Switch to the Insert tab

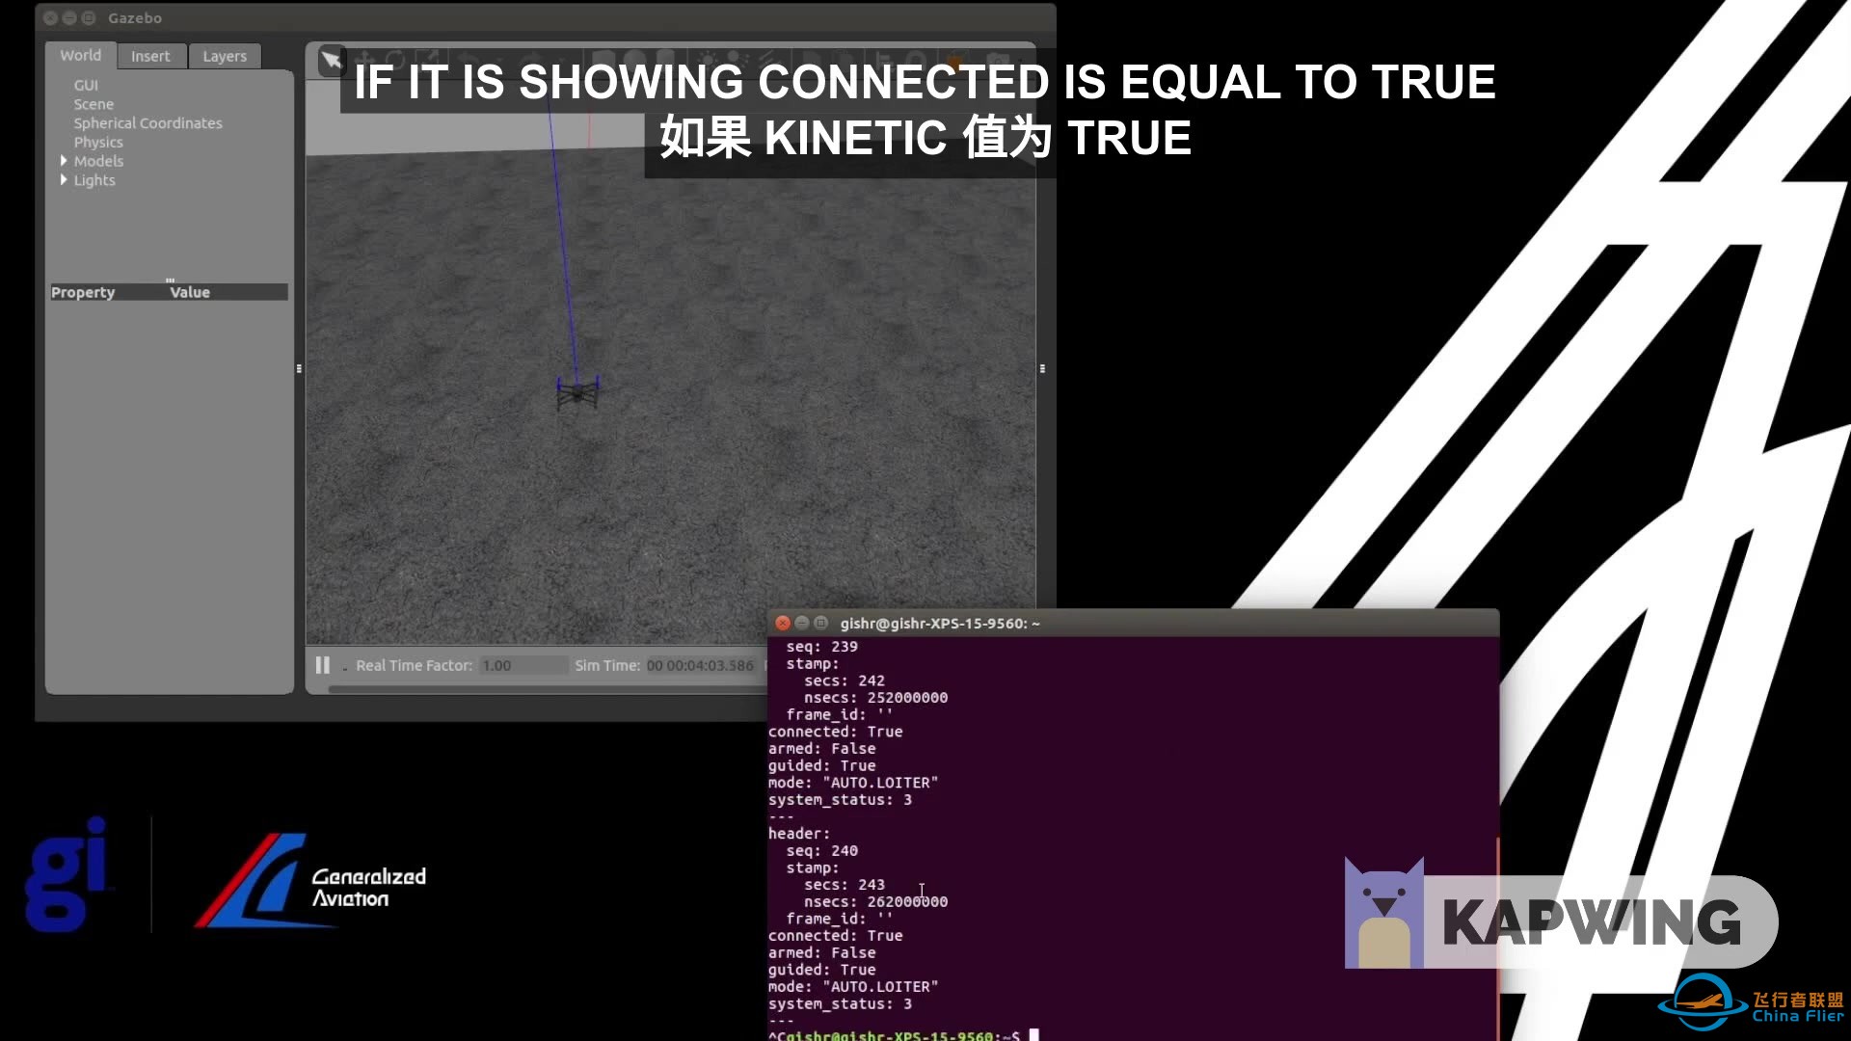tap(150, 55)
